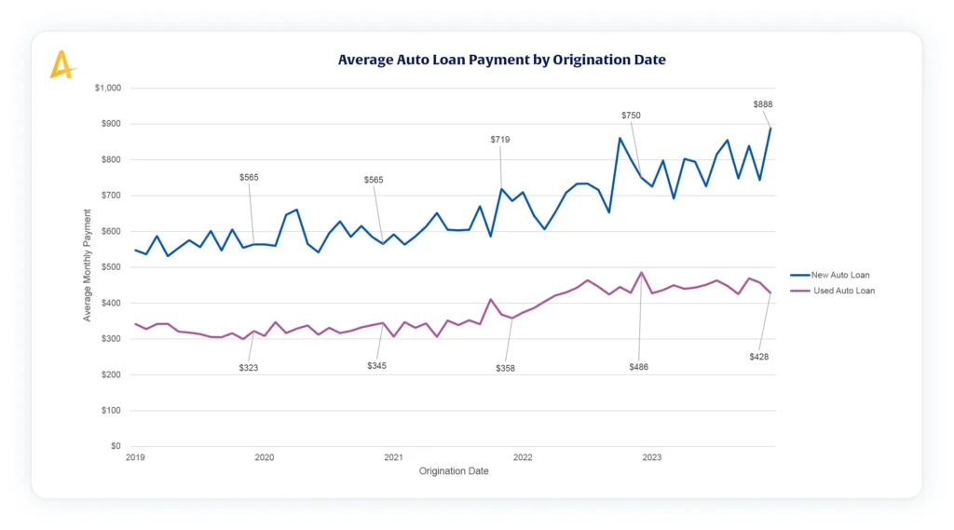Image resolution: width=954 pixels, height=530 pixels.
Task: Click the $428 data label
Action: [758, 357]
